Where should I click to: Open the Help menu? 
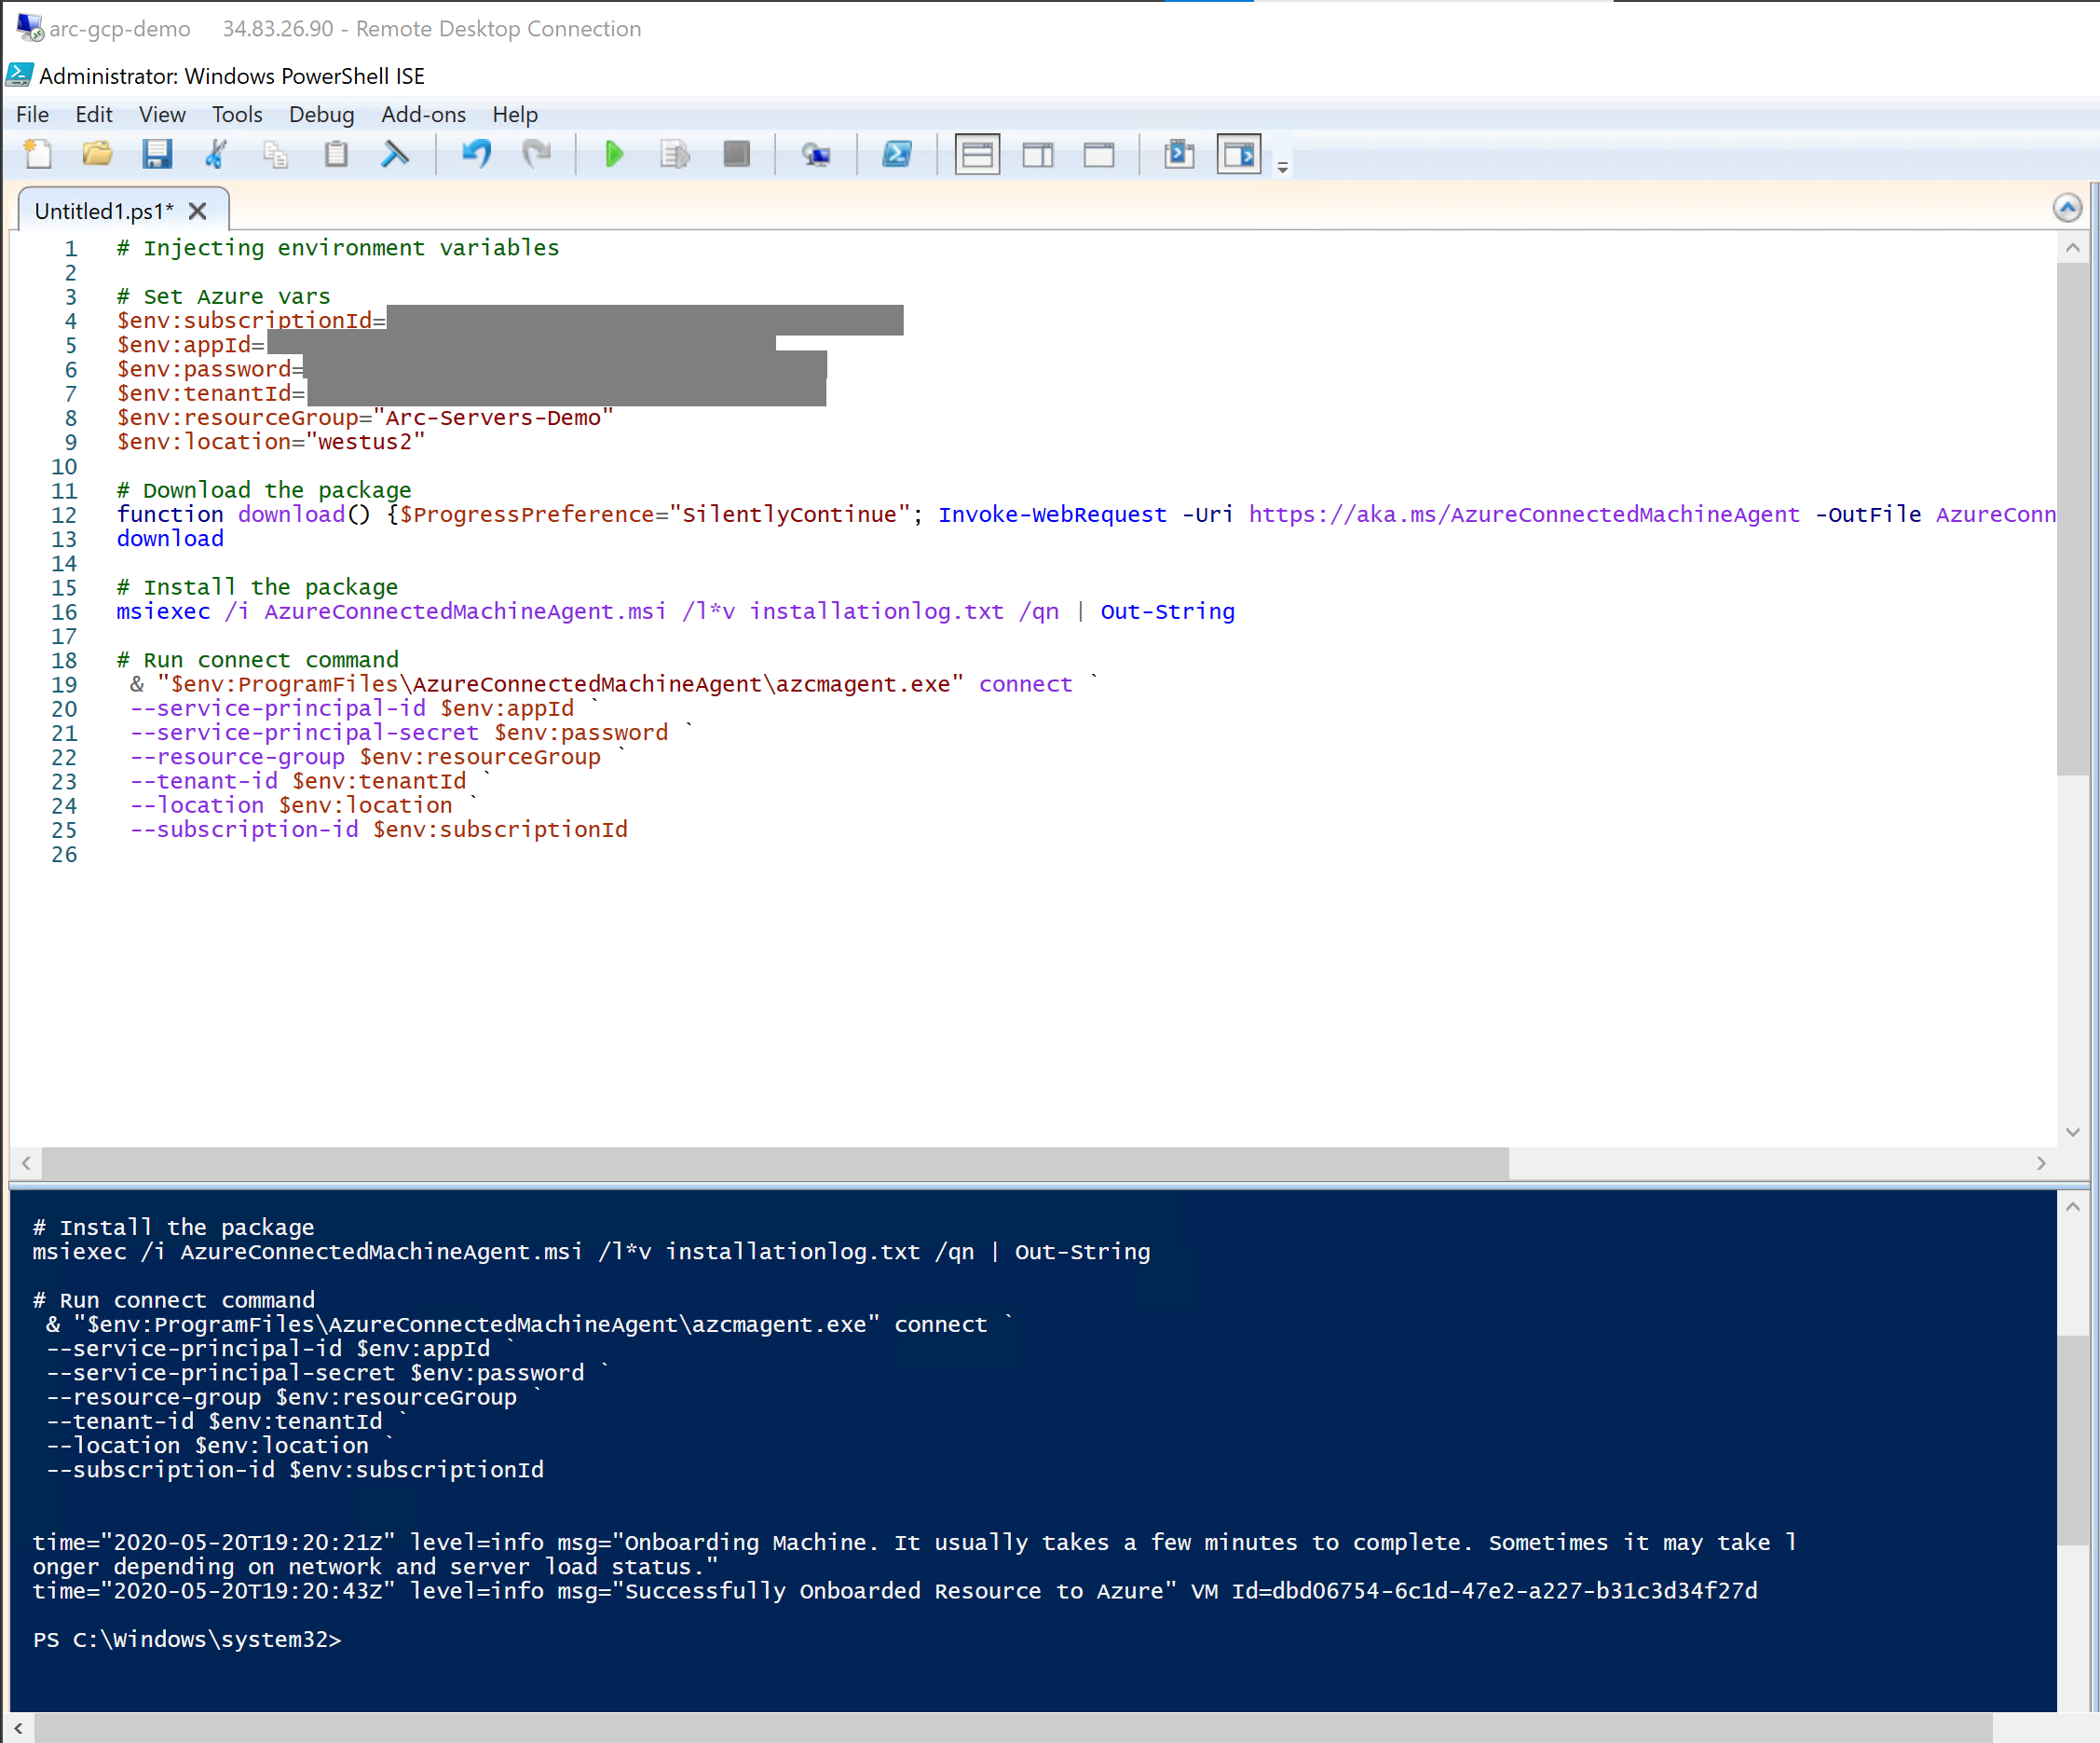tap(515, 114)
